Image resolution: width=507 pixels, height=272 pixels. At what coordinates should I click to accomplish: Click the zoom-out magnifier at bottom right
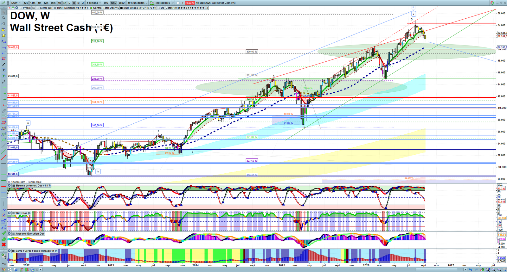pyautogui.click(x=493, y=270)
